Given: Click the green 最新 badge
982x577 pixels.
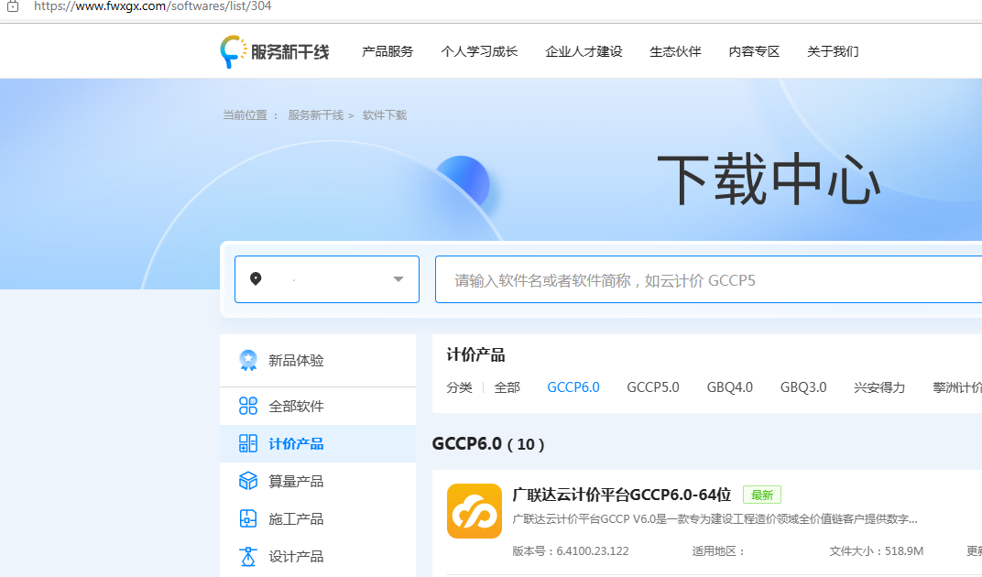Looking at the screenshot, I should (762, 495).
